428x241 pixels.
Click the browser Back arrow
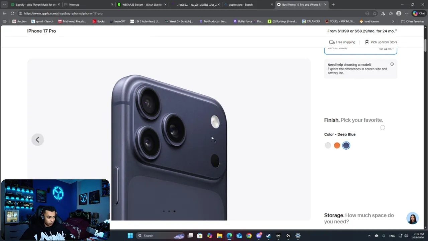(x=4, y=13)
